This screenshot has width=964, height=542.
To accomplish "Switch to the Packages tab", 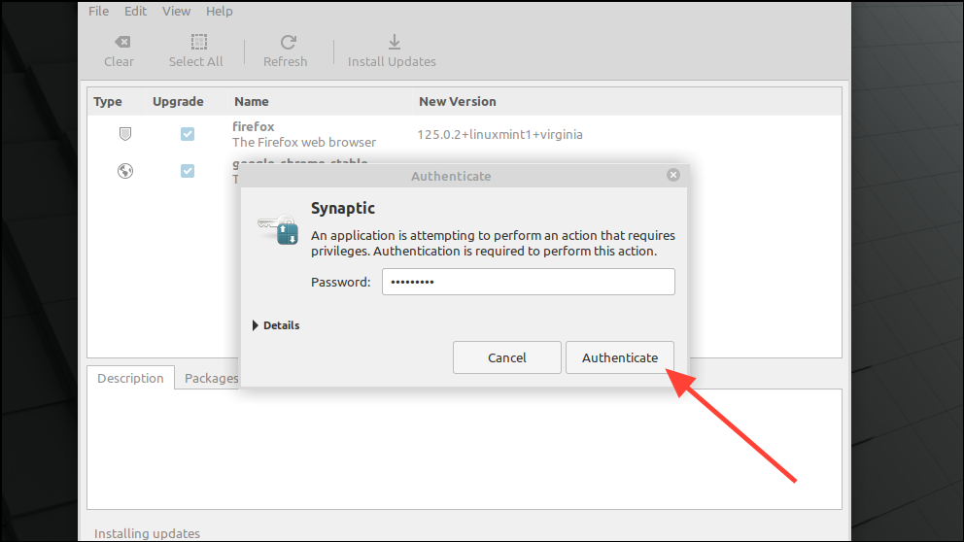I will point(211,378).
